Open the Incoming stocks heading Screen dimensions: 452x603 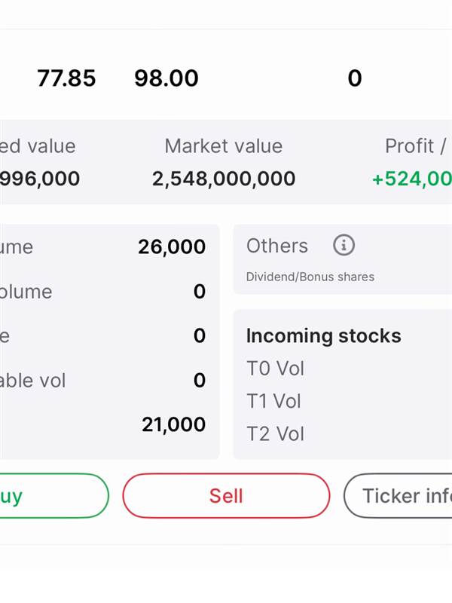pyautogui.click(x=323, y=336)
